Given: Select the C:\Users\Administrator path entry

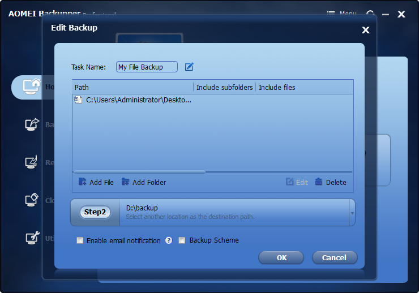Looking at the screenshot, I should click(x=138, y=100).
